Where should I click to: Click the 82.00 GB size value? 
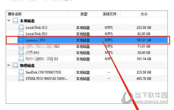coord(144,34)
